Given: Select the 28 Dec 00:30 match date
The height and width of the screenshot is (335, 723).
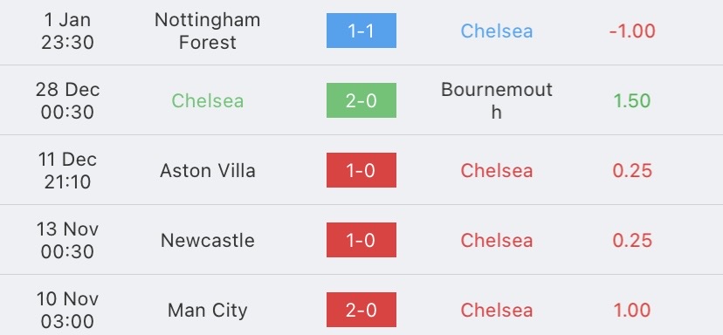Looking at the screenshot, I should point(67,100).
